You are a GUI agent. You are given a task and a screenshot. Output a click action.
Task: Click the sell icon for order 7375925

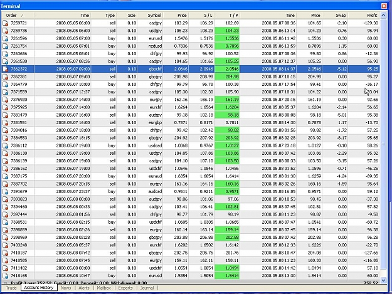(6, 107)
